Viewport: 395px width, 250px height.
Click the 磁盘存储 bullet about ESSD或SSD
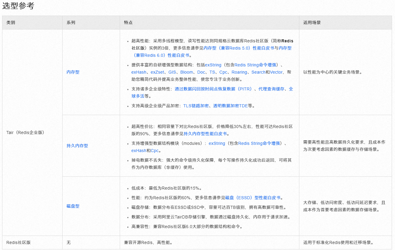pos(209,207)
